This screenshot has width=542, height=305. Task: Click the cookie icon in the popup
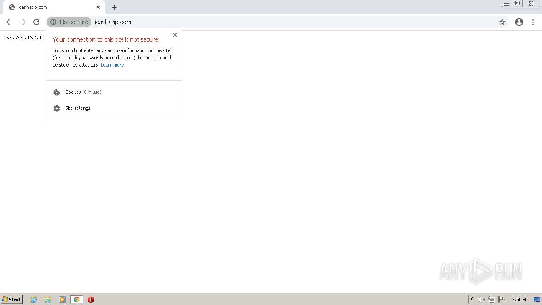coord(57,92)
